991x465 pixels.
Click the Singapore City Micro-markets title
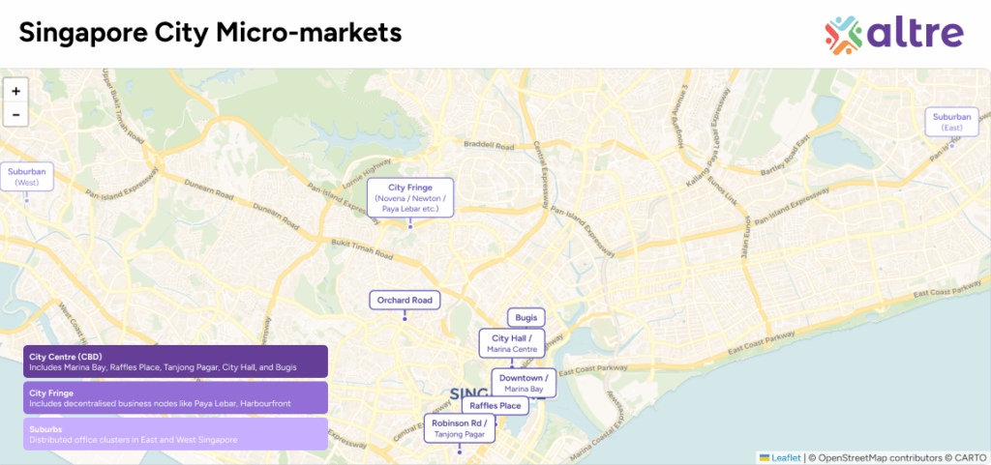pyautogui.click(x=210, y=33)
